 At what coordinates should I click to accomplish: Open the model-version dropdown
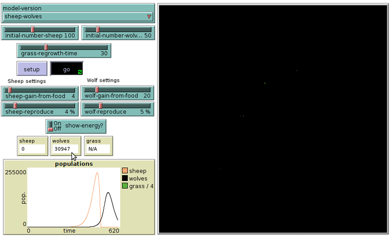tap(77, 17)
